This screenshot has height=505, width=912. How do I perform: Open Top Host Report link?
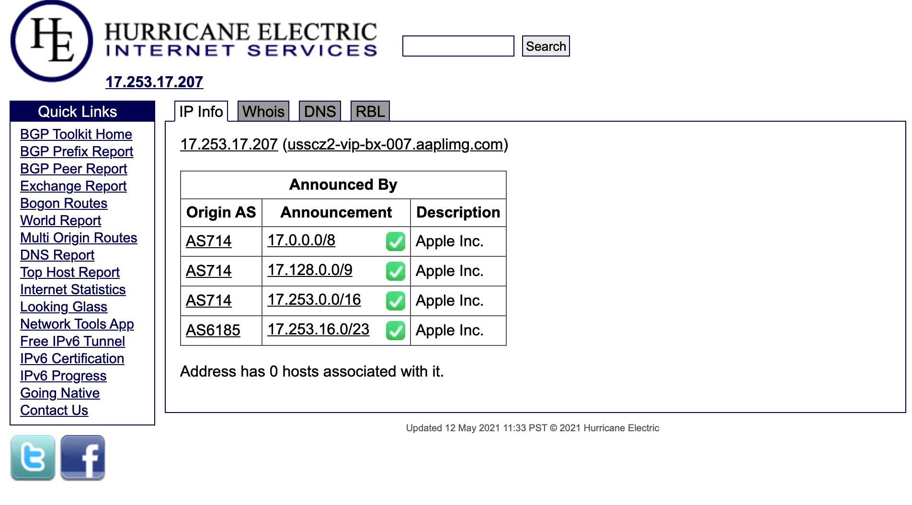coord(70,272)
